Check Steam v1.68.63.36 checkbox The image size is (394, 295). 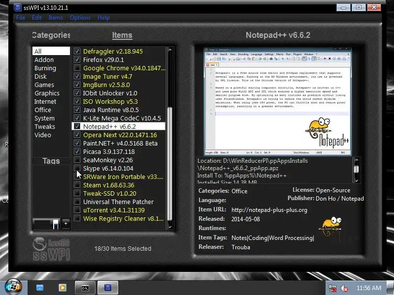[x=77, y=185]
